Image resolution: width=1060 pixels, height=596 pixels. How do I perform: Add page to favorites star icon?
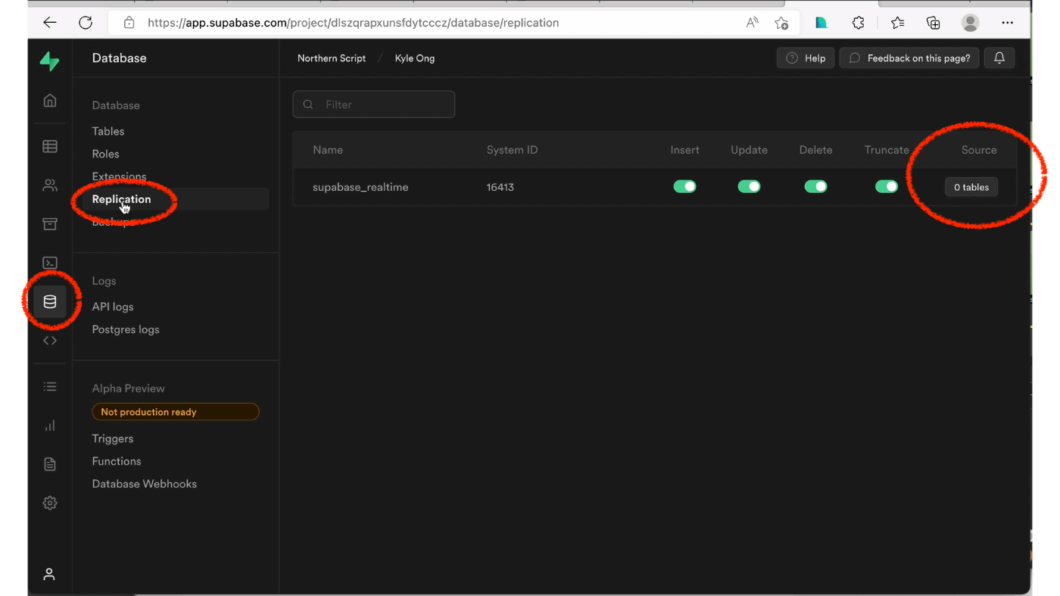pos(781,23)
